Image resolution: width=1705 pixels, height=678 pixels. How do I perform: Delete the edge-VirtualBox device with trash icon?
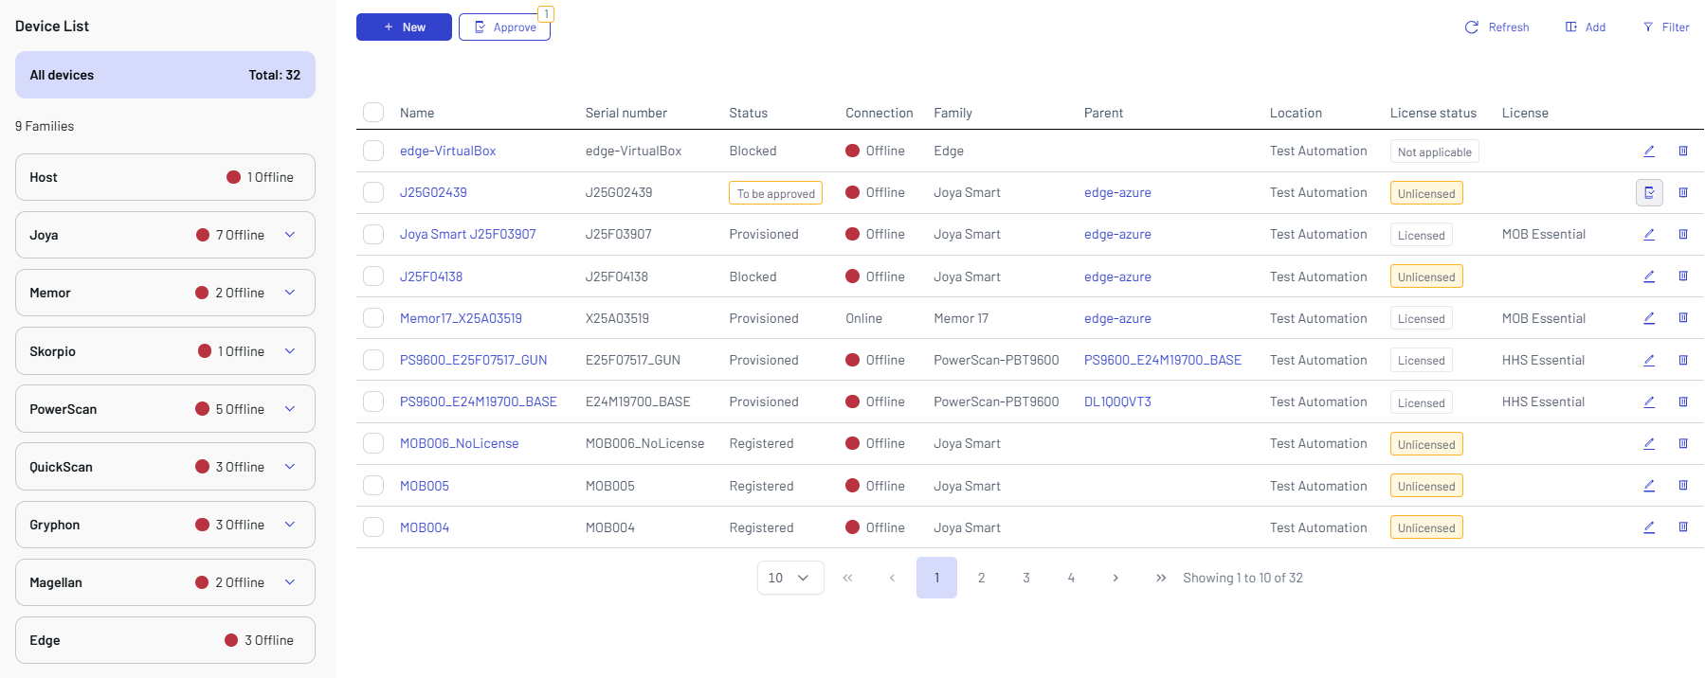click(x=1683, y=151)
